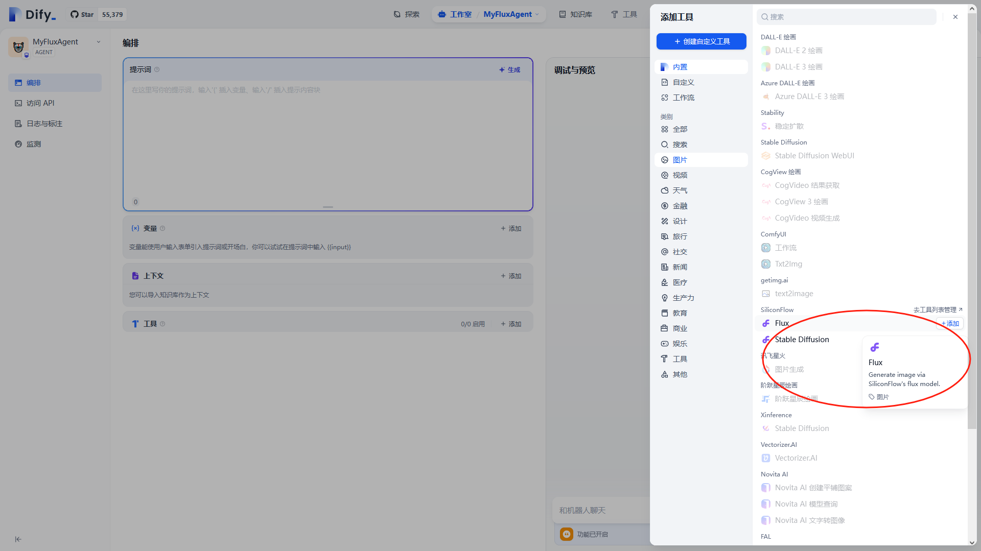Choose the 设计 category

tap(701, 221)
